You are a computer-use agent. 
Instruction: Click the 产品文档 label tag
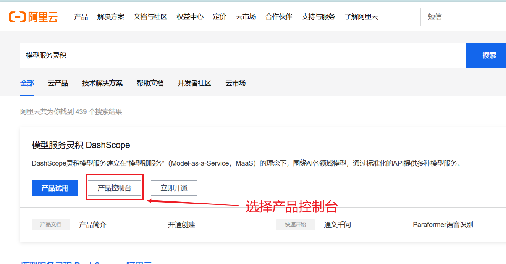coord(51,225)
